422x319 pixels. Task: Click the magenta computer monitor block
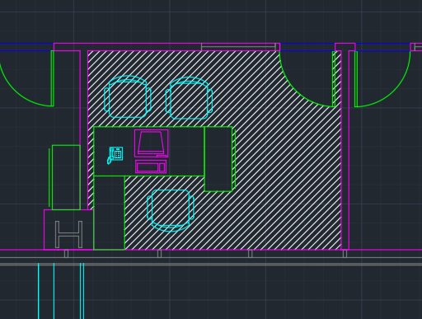pos(152,143)
